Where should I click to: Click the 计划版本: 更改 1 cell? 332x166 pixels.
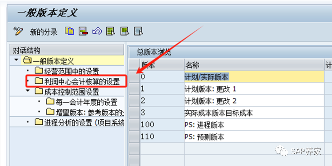pyautogui.click(x=254, y=89)
